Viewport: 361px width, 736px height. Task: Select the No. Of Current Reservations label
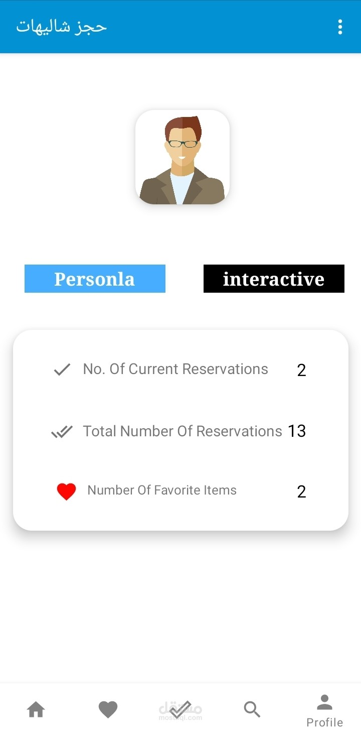[175, 369]
